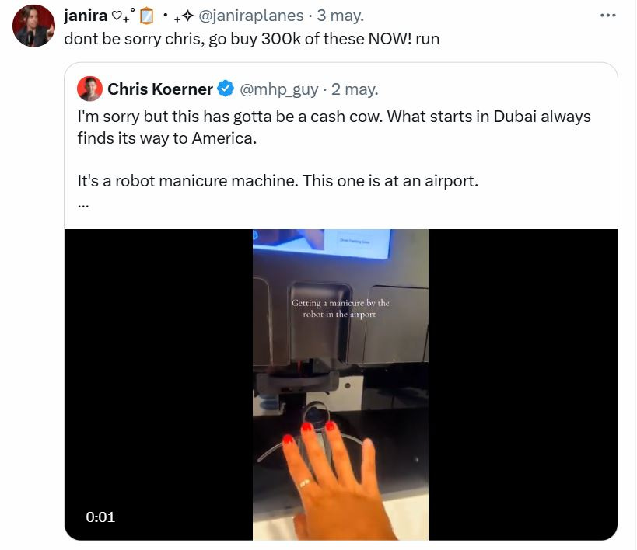Click the 0:01 video time indicator
The image size is (637, 550).
pos(100,517)
